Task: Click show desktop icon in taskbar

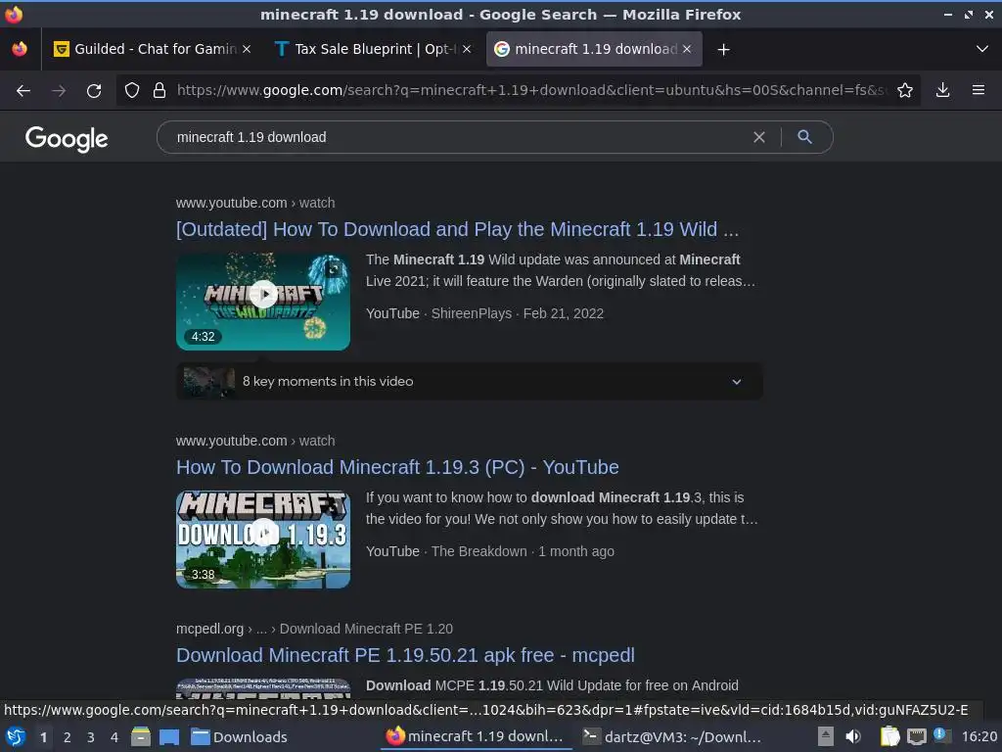Action: pyautogui.click(x=168, y=736)
